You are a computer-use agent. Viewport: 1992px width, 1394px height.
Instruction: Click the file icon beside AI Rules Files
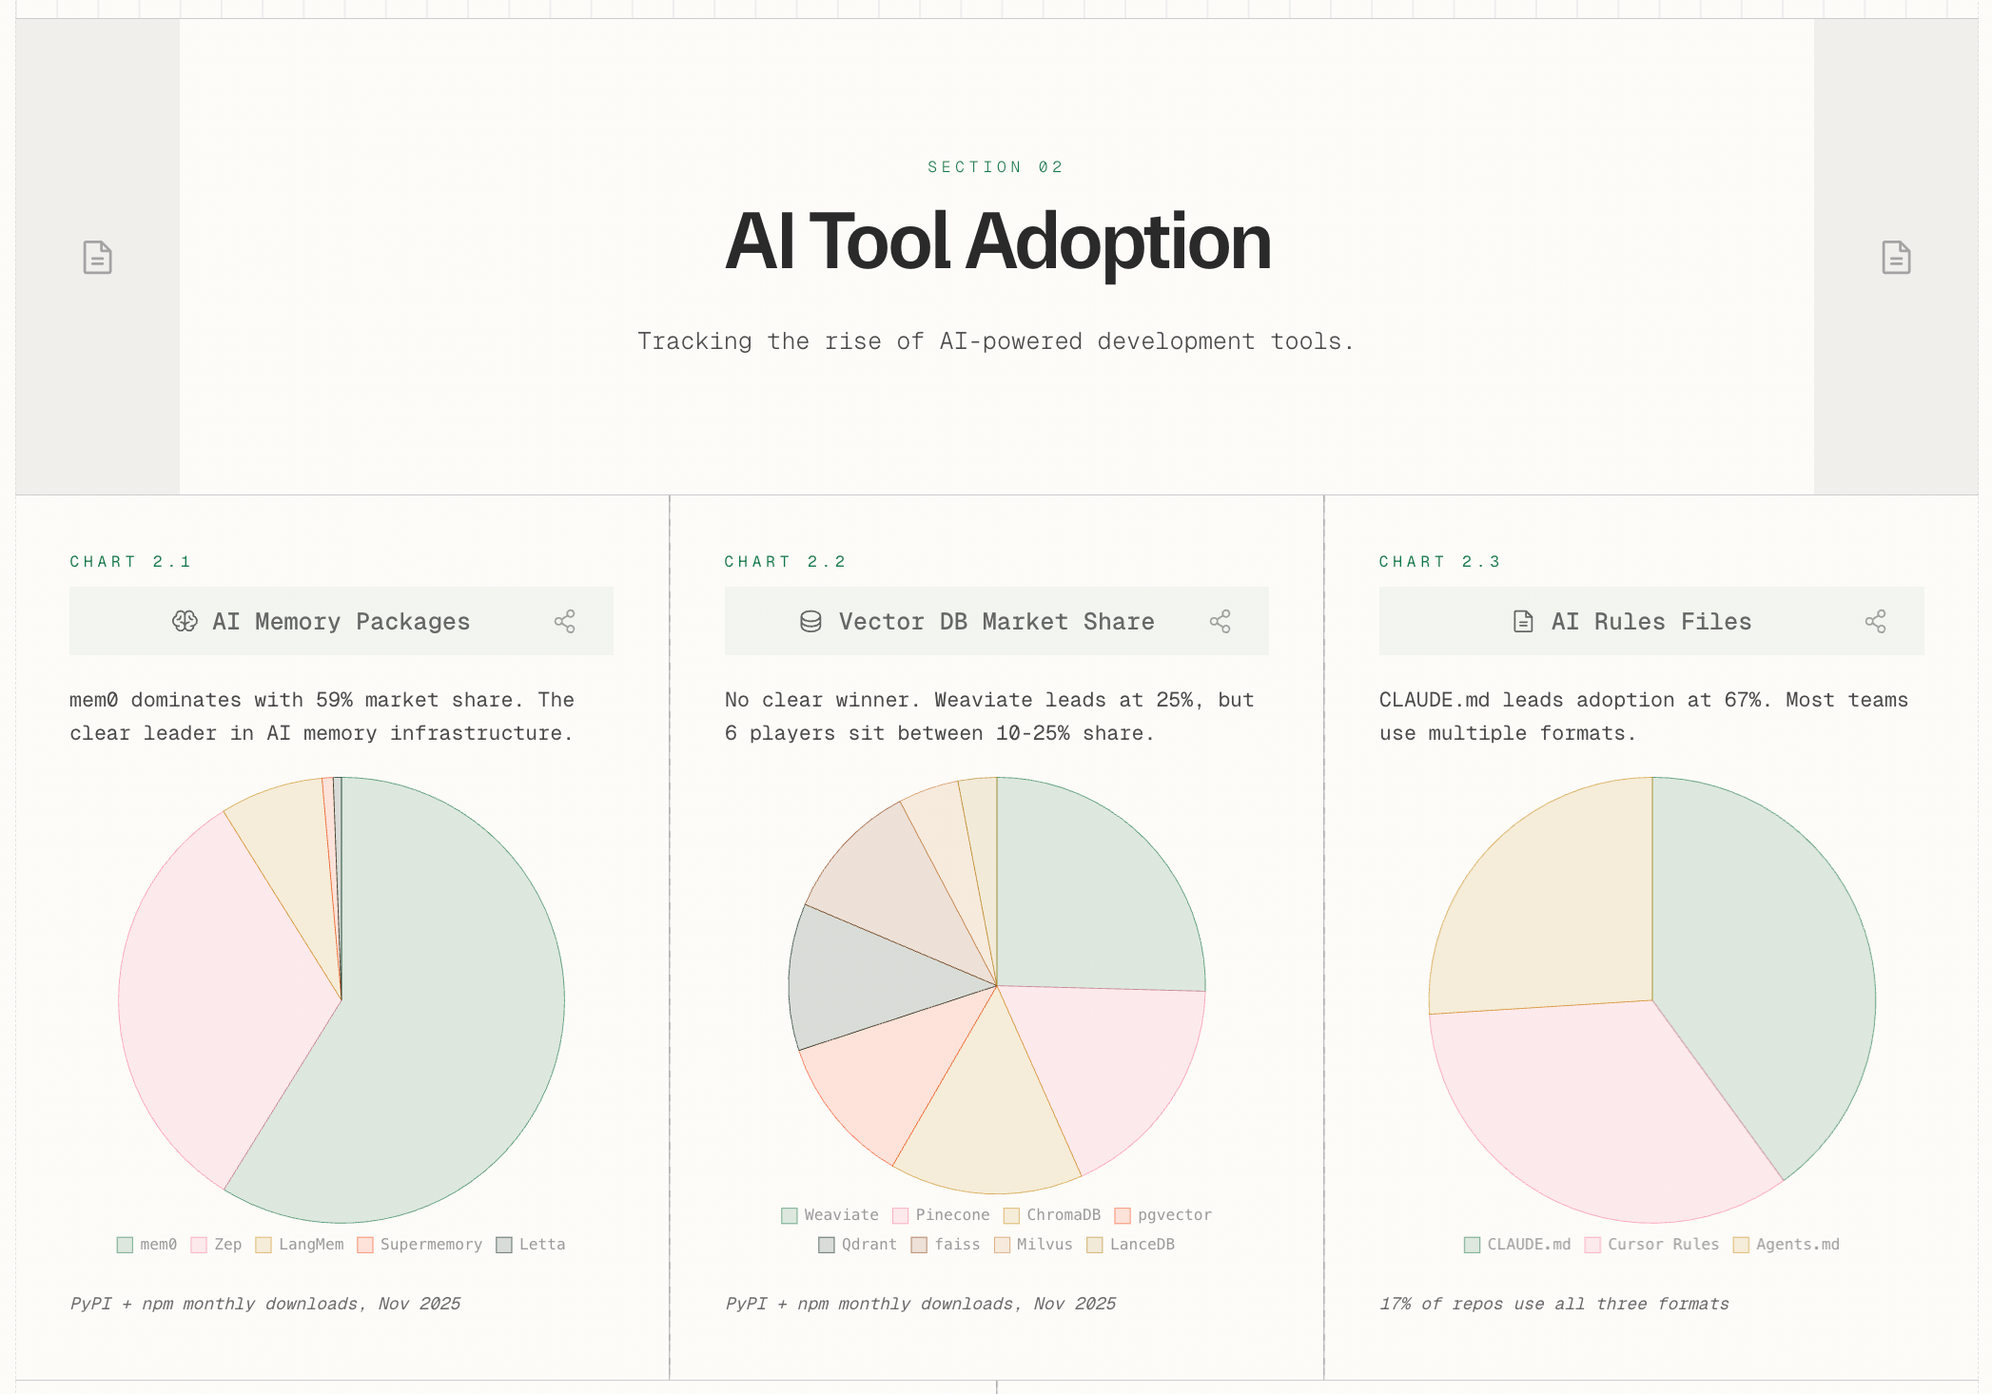(1523, 622)
